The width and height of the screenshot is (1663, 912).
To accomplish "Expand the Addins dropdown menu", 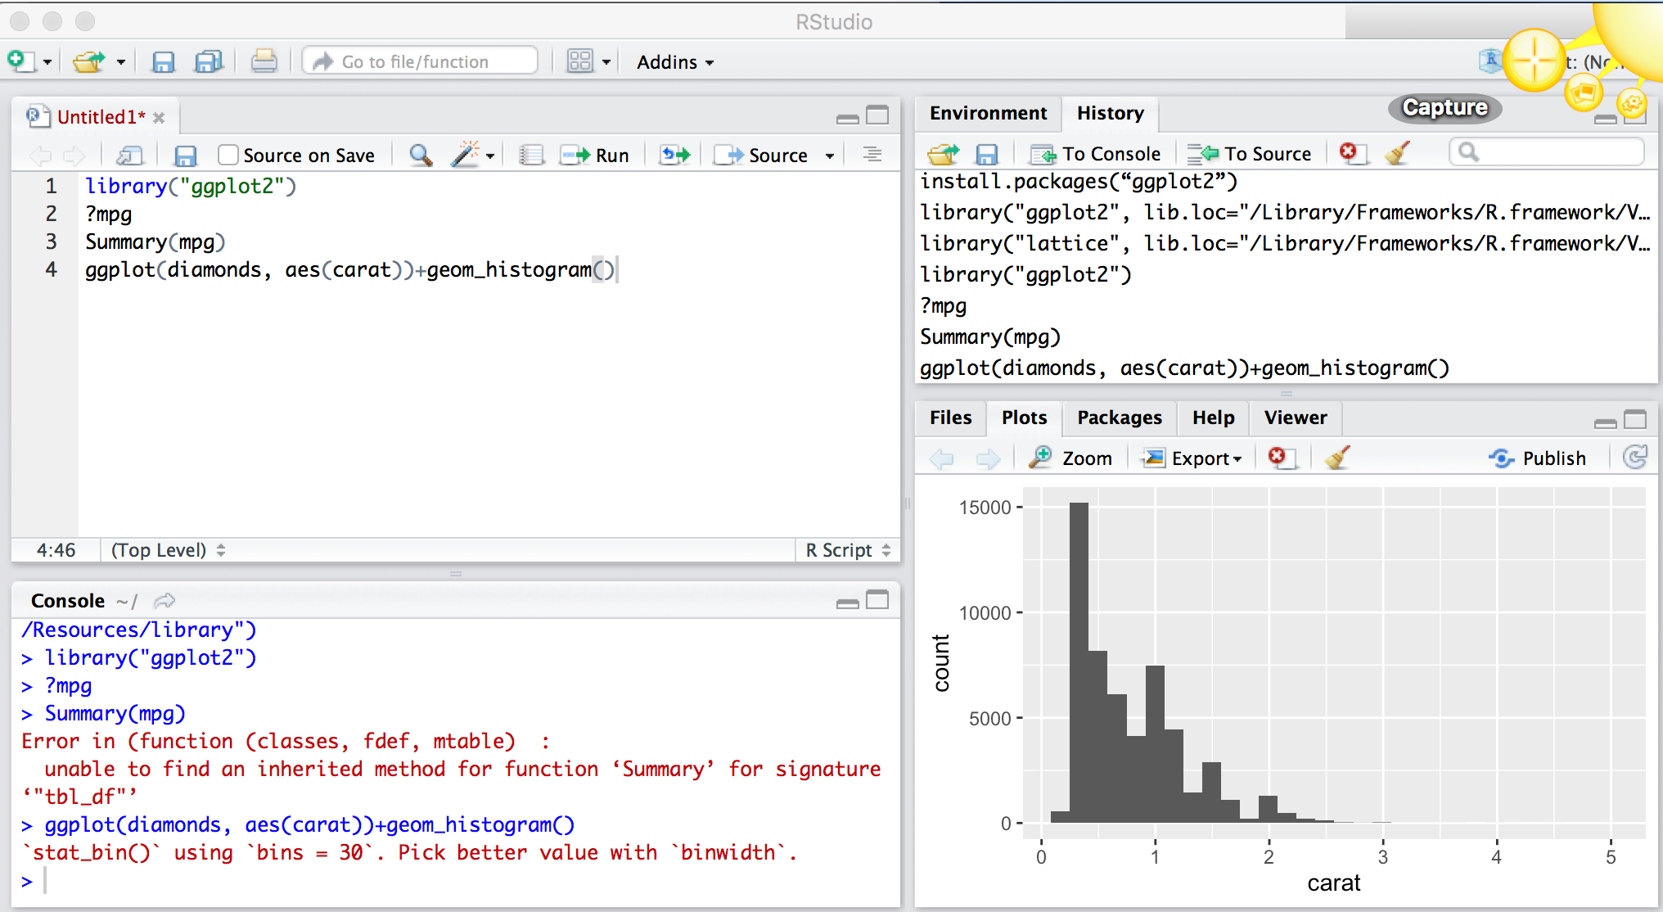I will coord(674,62).
